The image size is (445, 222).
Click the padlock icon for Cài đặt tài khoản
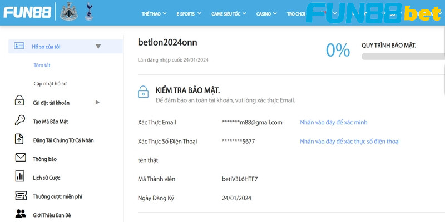pyautogui.click(x=19, y=100)
